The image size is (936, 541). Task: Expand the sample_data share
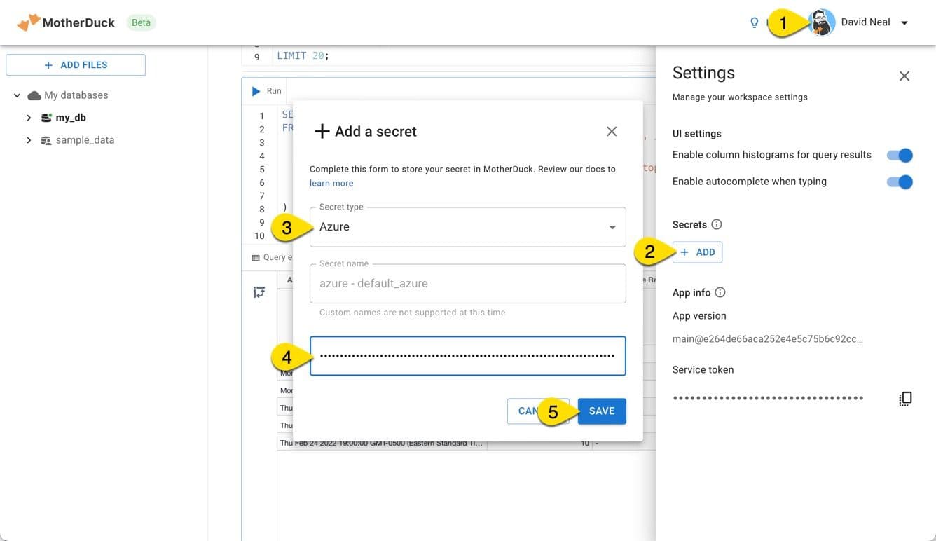(x=29, y=139)
